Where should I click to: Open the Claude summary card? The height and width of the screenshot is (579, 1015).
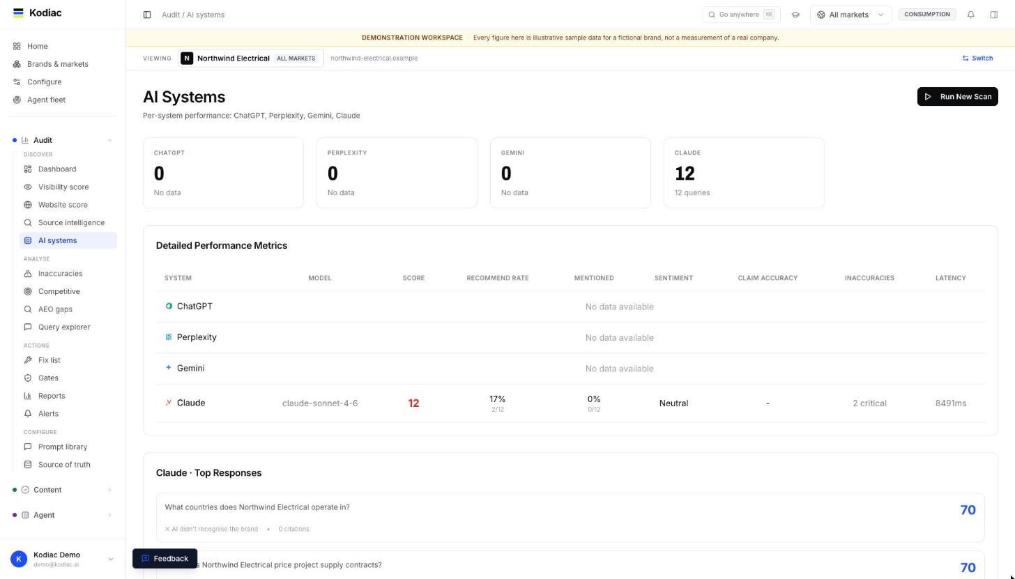click(744, 173)
